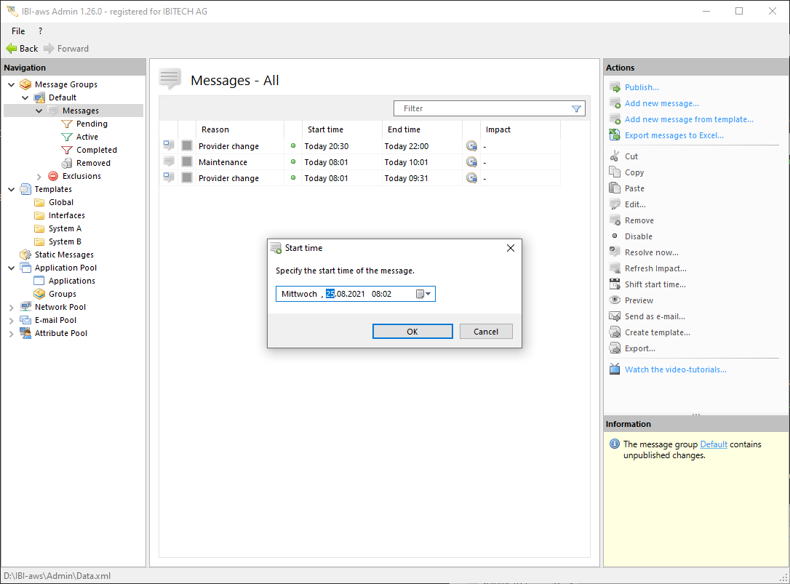Click the Publish icon in Actions
790x584 pixels.
coord(615,87)
